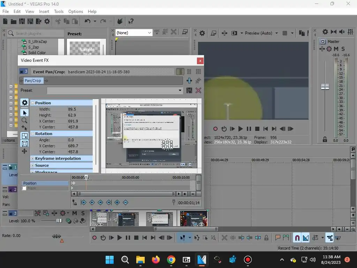Open Chrome from the taskbar

[x=171, y=260]
